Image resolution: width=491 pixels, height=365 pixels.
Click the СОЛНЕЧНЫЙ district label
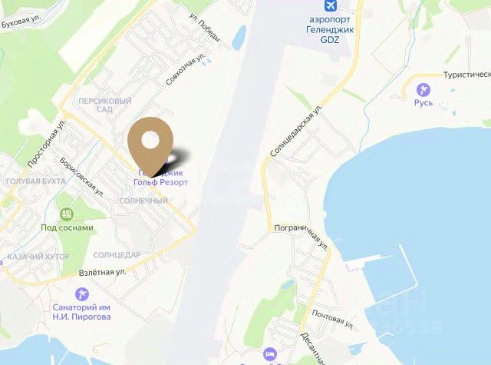click(143, 201)
